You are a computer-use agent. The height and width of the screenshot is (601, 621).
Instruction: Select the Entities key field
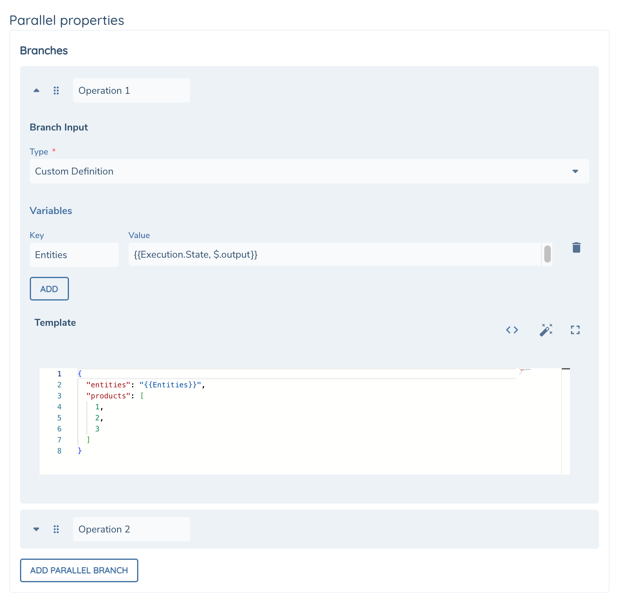click(x=74, y=254)
